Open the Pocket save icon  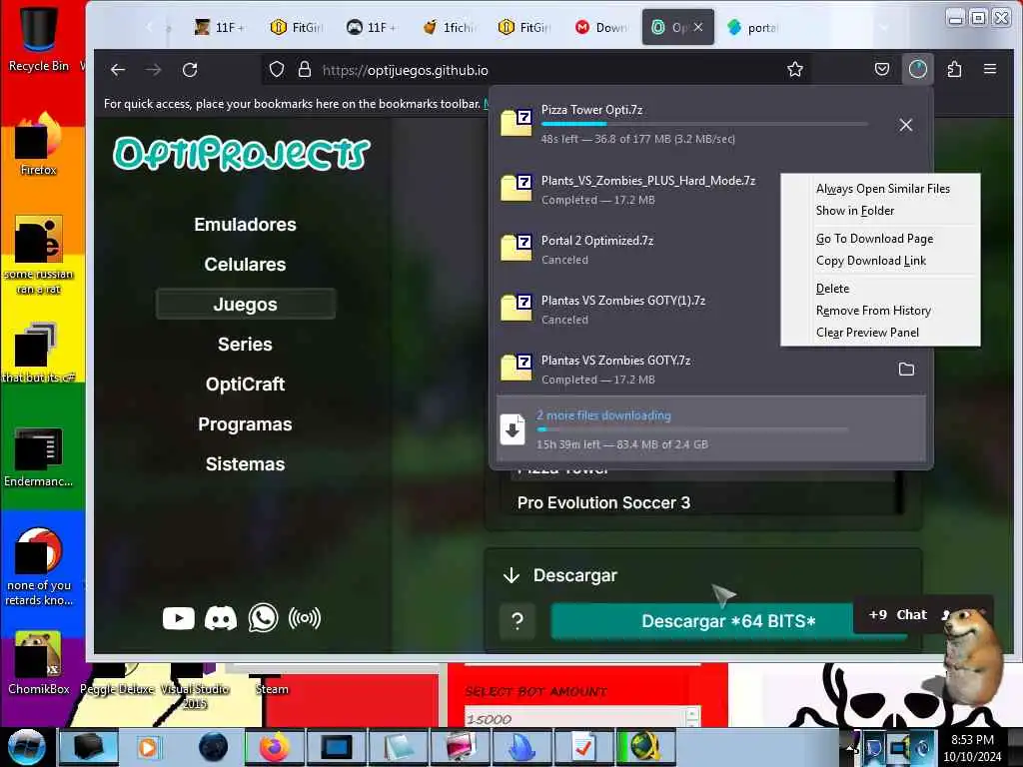tap(881, 69)
